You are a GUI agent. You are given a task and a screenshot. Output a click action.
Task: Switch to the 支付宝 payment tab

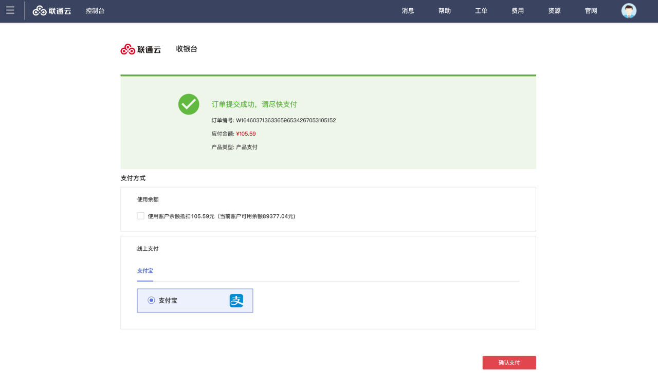[x=145, y=270]
